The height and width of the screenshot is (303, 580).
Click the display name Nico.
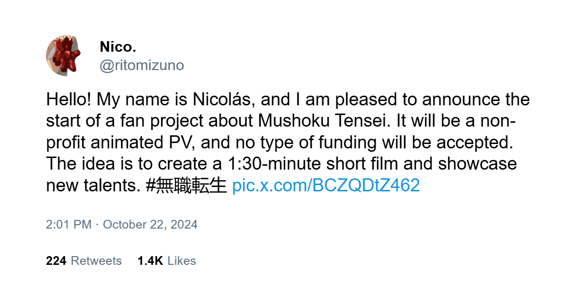coord(118,47)
